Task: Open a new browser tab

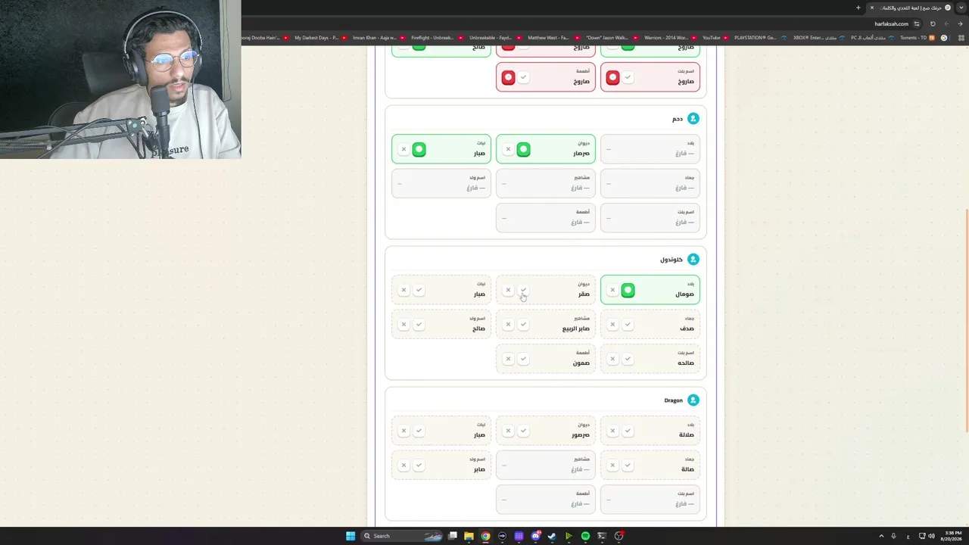Action: [x=858, y=8]
